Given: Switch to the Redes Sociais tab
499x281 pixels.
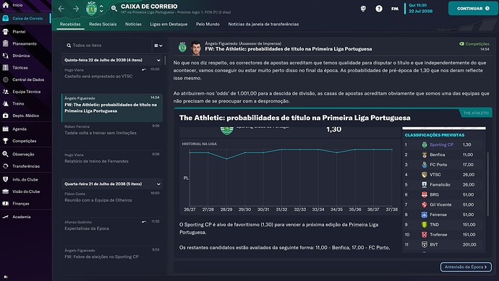Looking at the screenshot, I should (x=103, y=24).
